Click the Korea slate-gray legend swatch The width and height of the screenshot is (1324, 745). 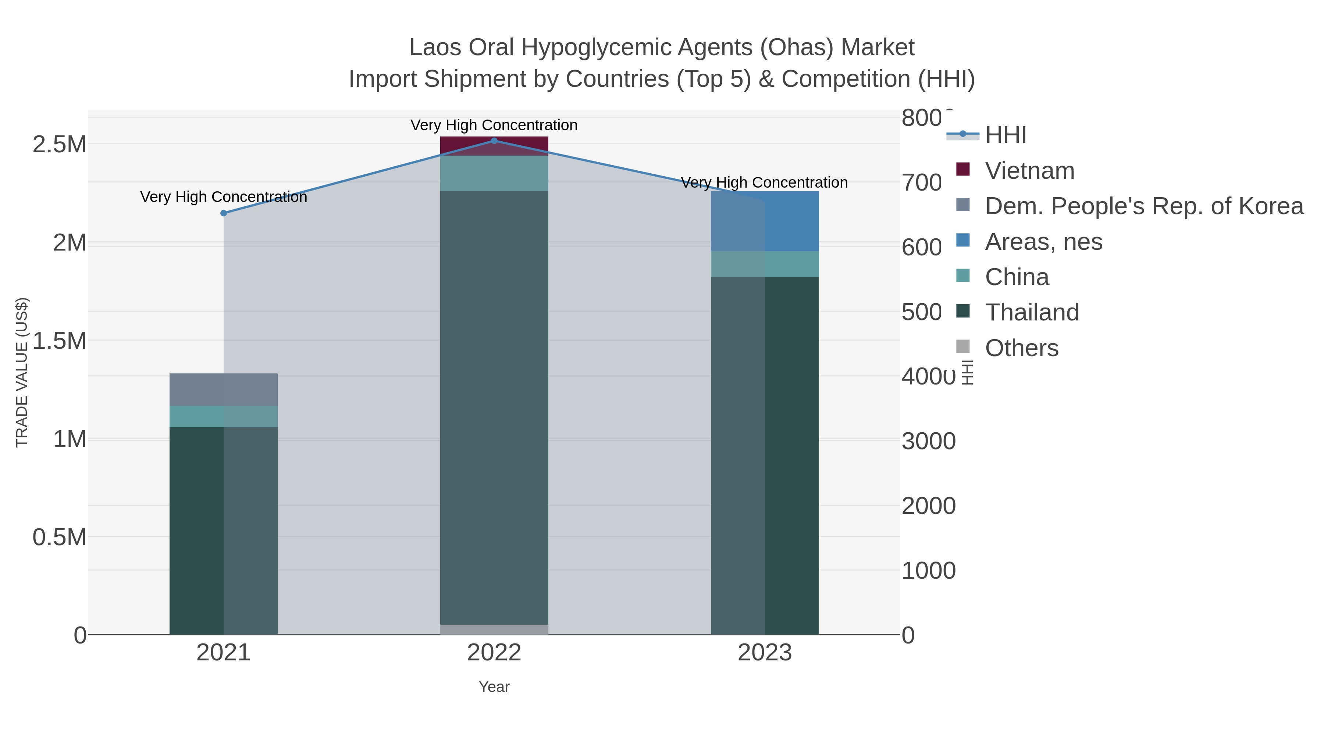tap(963, 205)
